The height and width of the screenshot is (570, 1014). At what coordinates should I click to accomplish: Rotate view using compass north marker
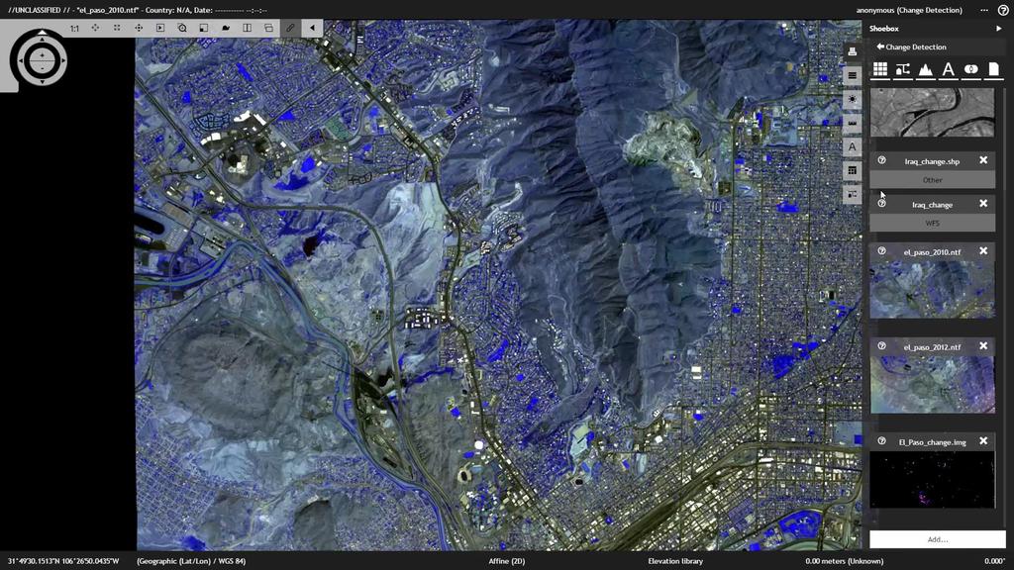[42, 33]
